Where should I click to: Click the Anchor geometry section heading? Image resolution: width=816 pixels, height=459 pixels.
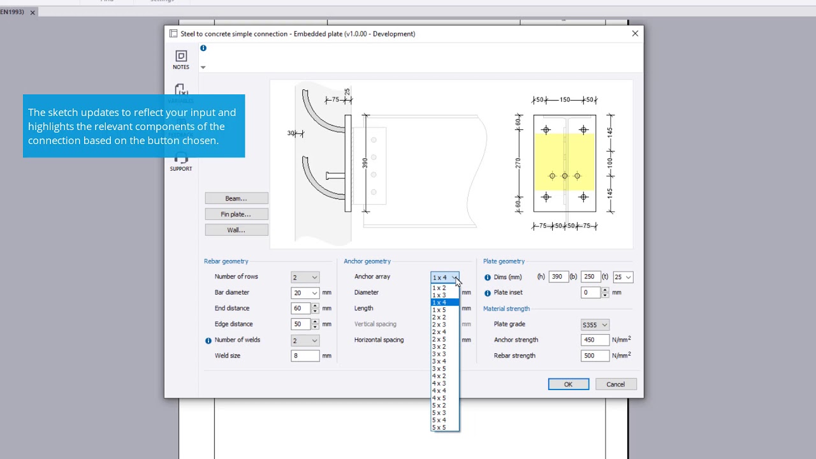(367, 261)
